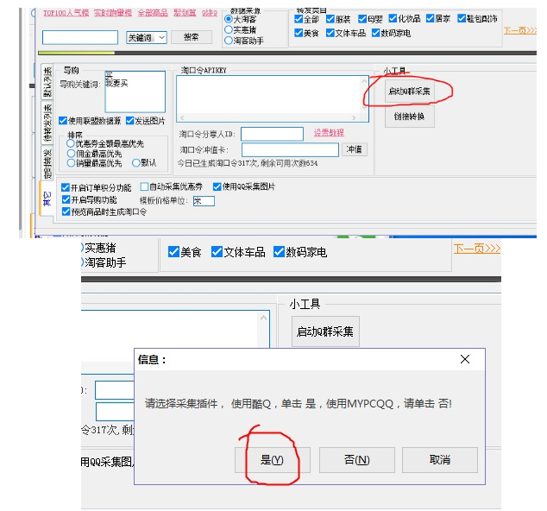Enable 自动采集优惠券 checkbox
Viewport: 547px width, 511px height.
(x=145, y=186)
